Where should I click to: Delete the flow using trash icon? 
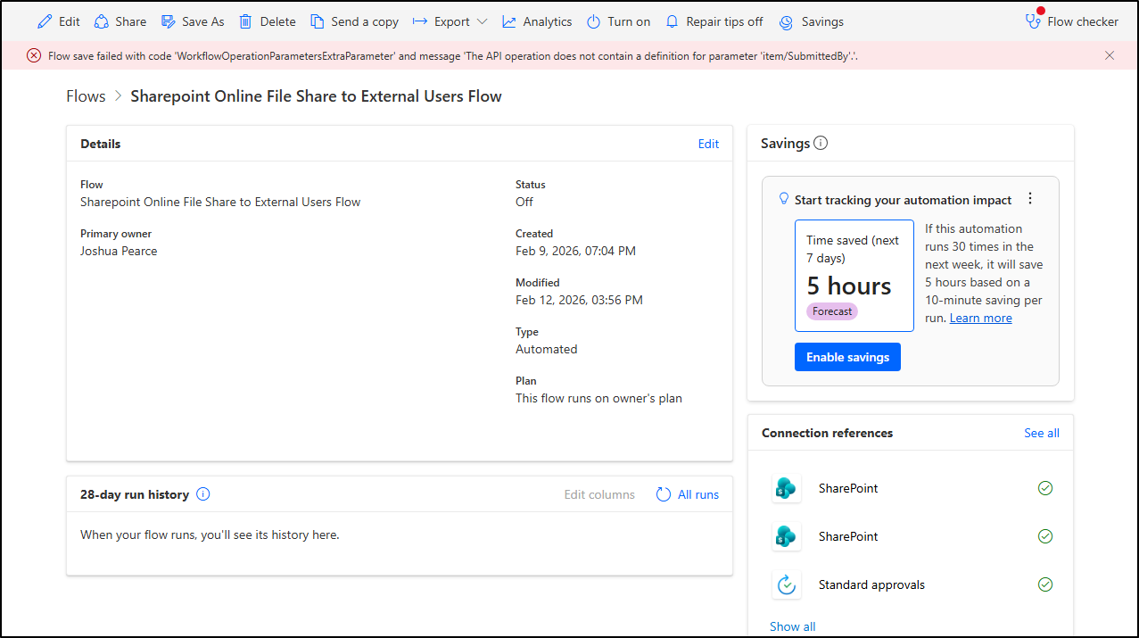pyautogui.click(x=245, y=21)
